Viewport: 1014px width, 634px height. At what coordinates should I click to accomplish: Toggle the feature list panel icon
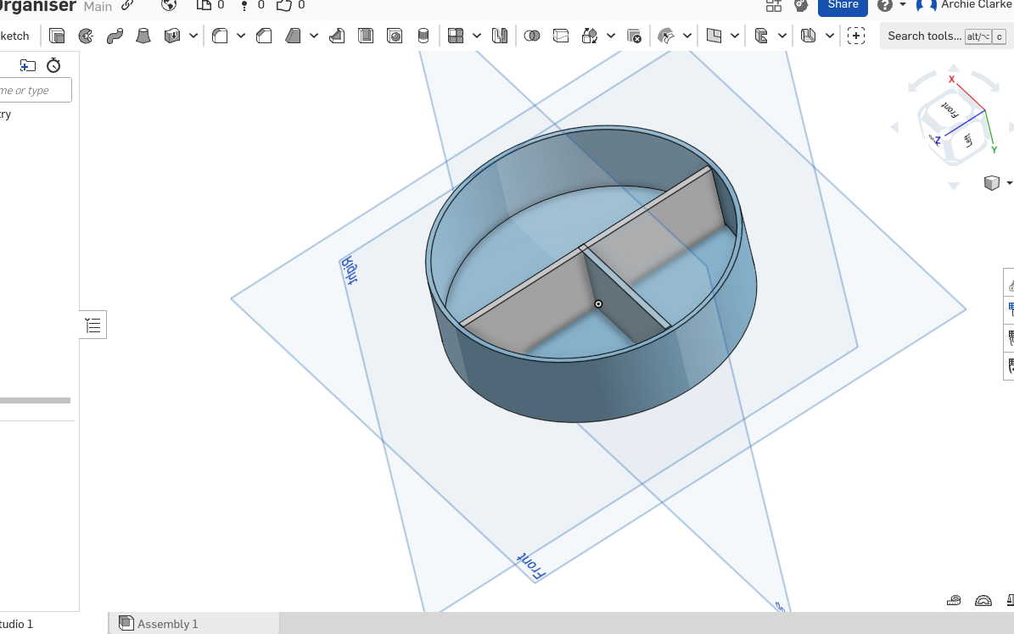click(x=93, y=325)
